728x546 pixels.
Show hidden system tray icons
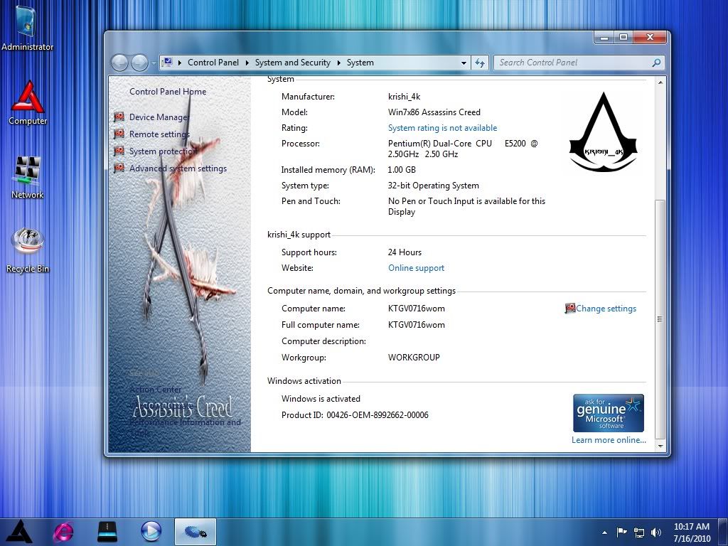(604, 532)
